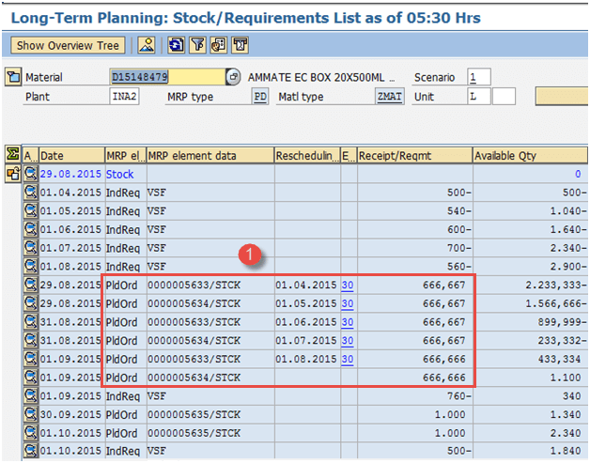Click exception 30 link for reschedule 01.04.2015
Screen dimensions: 590x463
pos(347,285)
